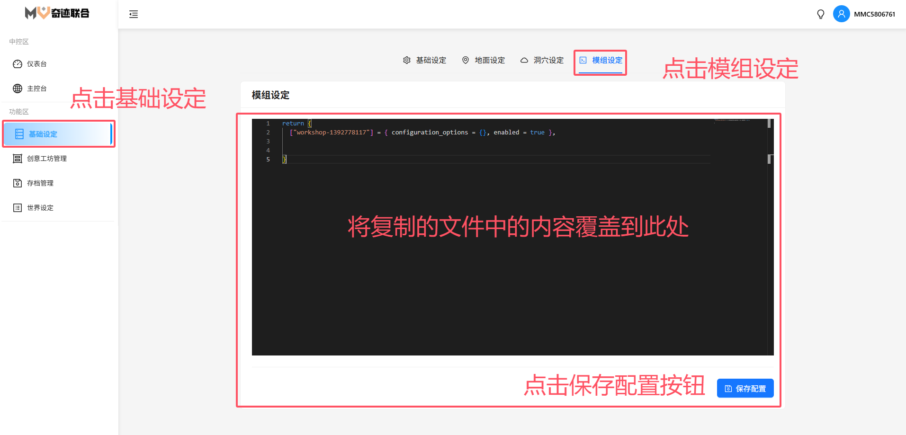Click the blue user avatar icon
906x435 pixels.
click(841, 14)
